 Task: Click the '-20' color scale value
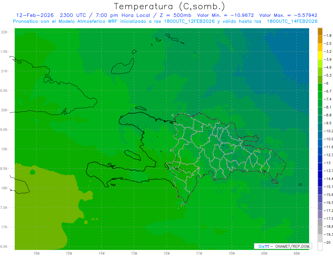[327, 243]
